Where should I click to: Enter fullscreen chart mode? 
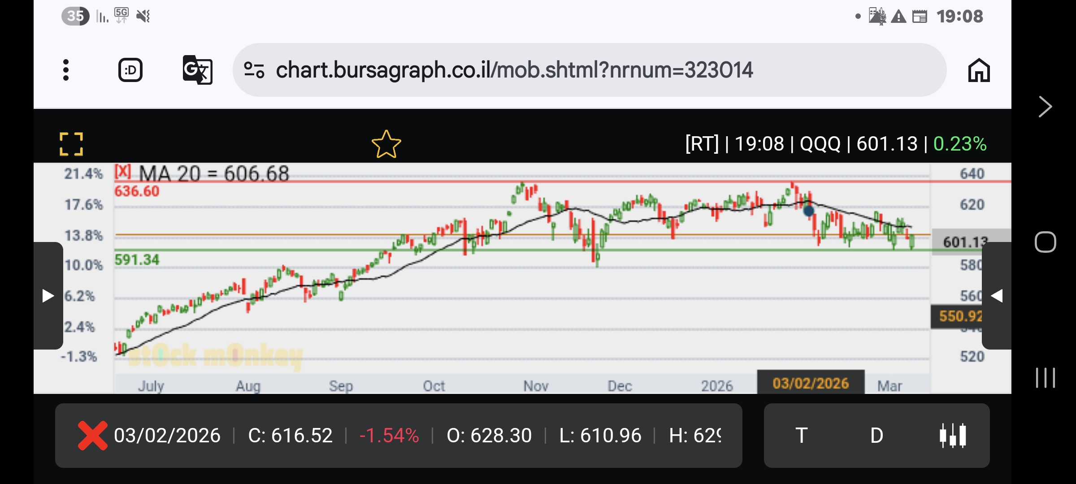(71, 144)
